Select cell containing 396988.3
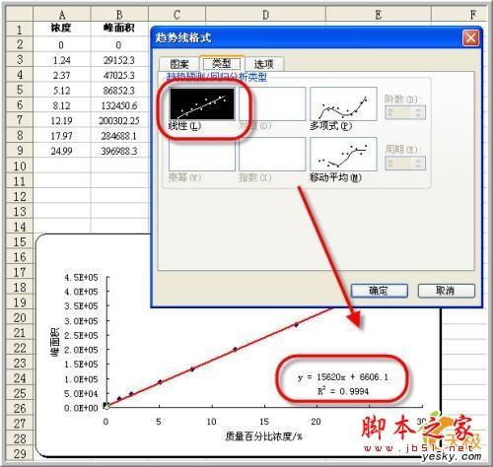This screenshot has width=493, height=467. tap(119, 151)
